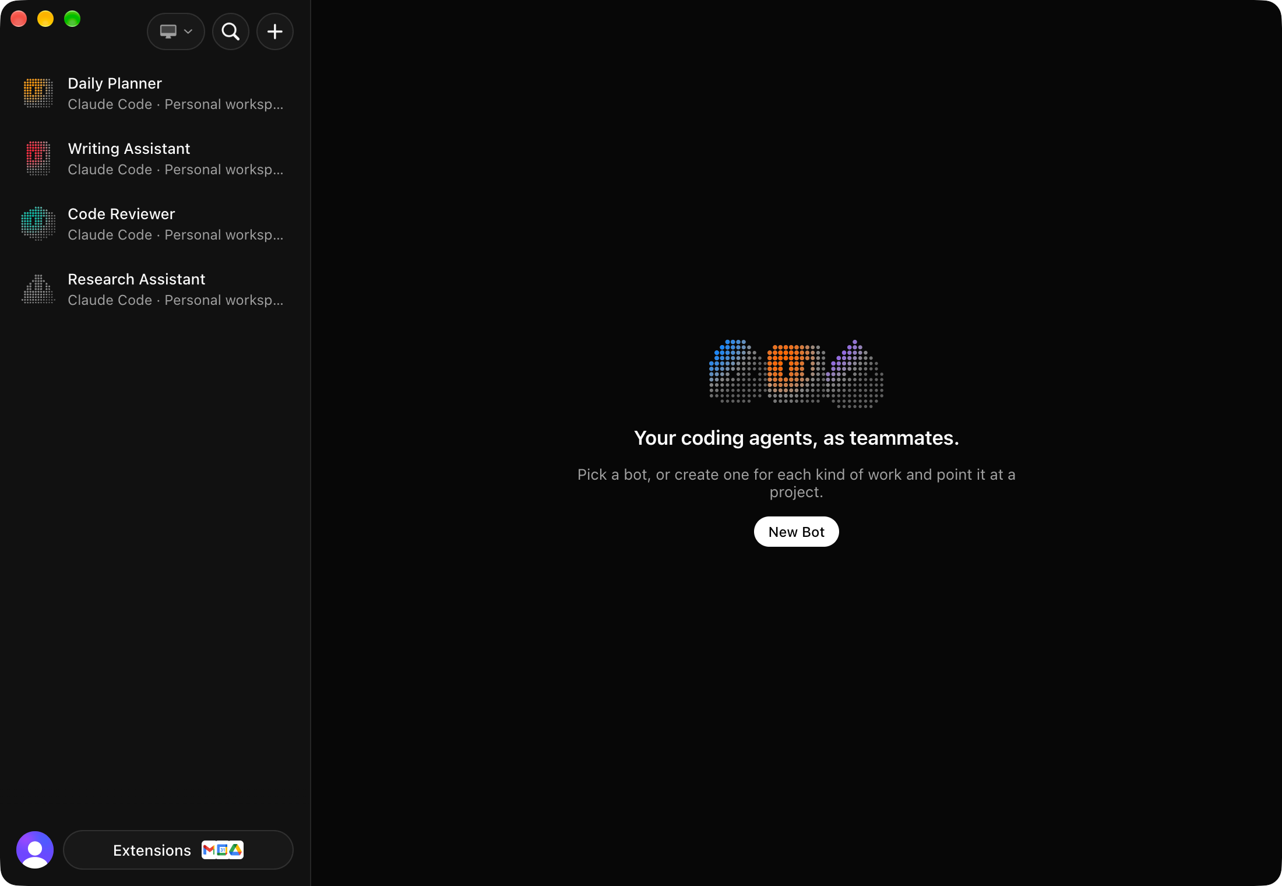1282x886 pixels.
Task: Open the Research Assistant bot
Action: tap(155, 289)
